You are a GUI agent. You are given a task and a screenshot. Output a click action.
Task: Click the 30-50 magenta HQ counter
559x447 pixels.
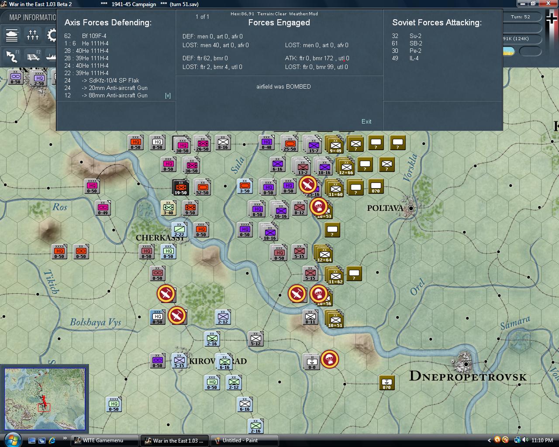coord(182,144)
